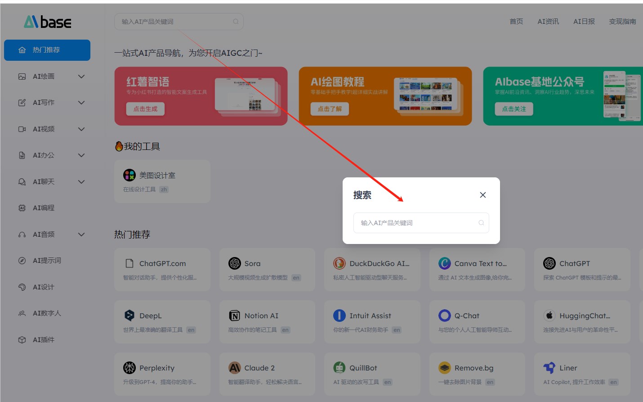The height and width of the screenshot is (402, 643).
Task: Click the Remove.bg logo icon
Action: pos(445,368)
